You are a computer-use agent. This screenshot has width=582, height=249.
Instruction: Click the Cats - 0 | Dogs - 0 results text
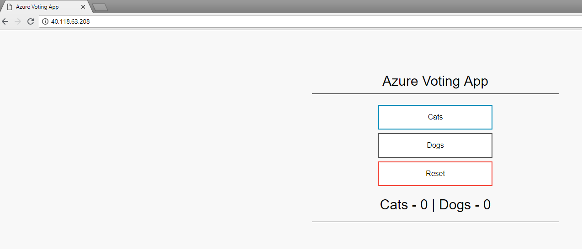tap(435, 205)
